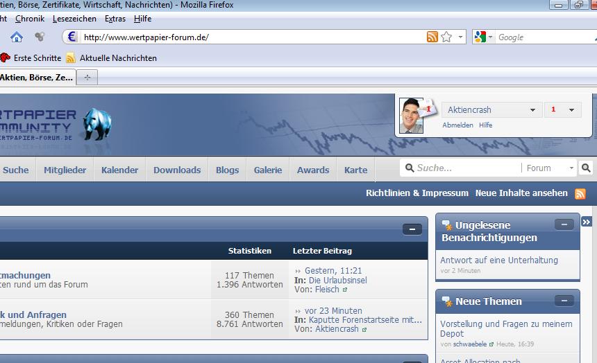Open the Aktuelle Nachrichten feed bookmark

(x=118, y=58)
